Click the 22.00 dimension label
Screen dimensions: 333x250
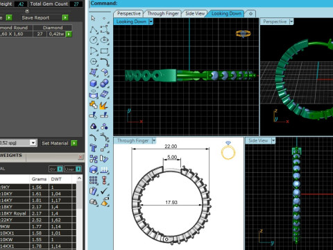[171, 147]
